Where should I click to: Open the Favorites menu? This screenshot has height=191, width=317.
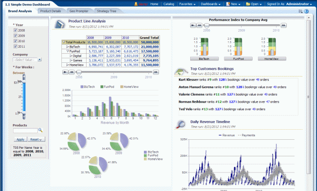tap(187, 4)
